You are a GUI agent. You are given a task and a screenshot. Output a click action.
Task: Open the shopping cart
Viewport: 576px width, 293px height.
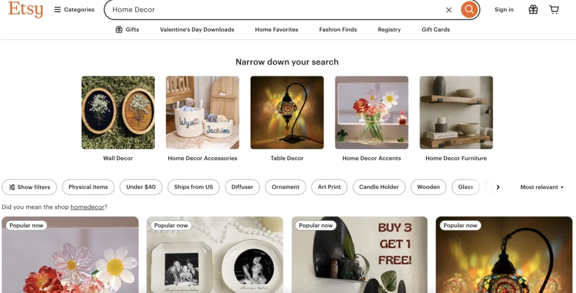554,10
